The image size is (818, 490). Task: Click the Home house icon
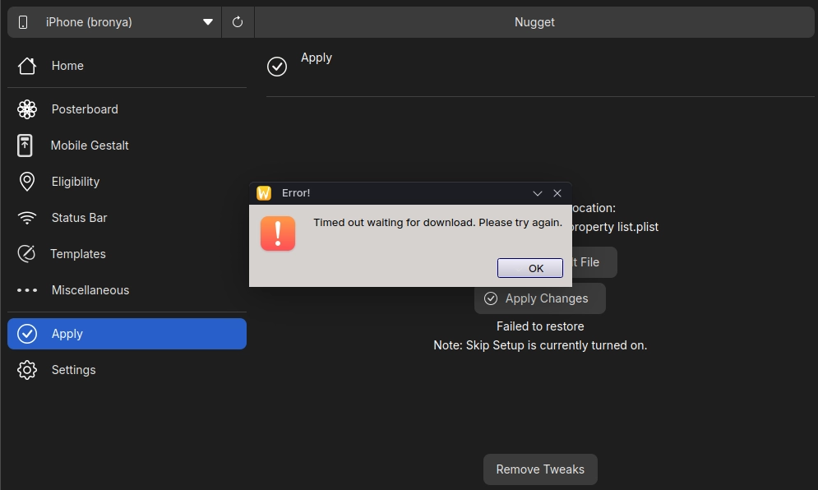point(26,66)
